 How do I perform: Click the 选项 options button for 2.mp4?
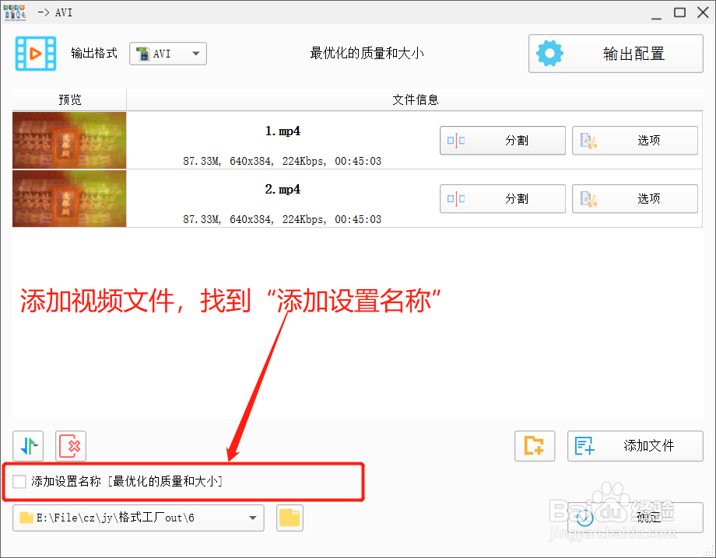[635, 199]
